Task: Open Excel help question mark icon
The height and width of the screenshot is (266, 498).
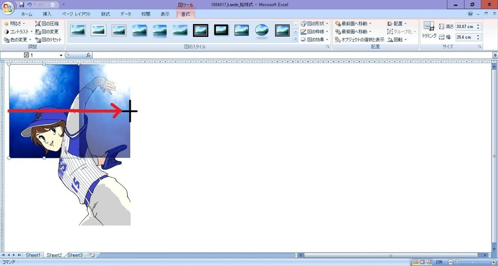Action: point(470,14)
